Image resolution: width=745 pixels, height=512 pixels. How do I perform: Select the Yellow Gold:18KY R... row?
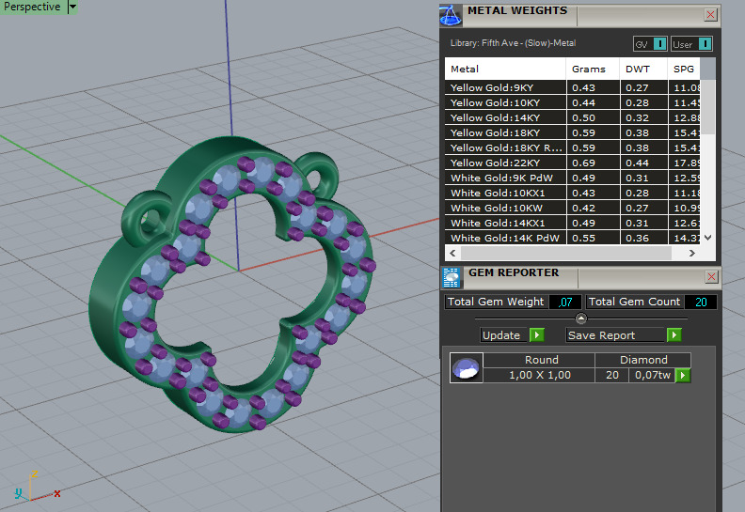pyautogui.click(x=573, y=147)
